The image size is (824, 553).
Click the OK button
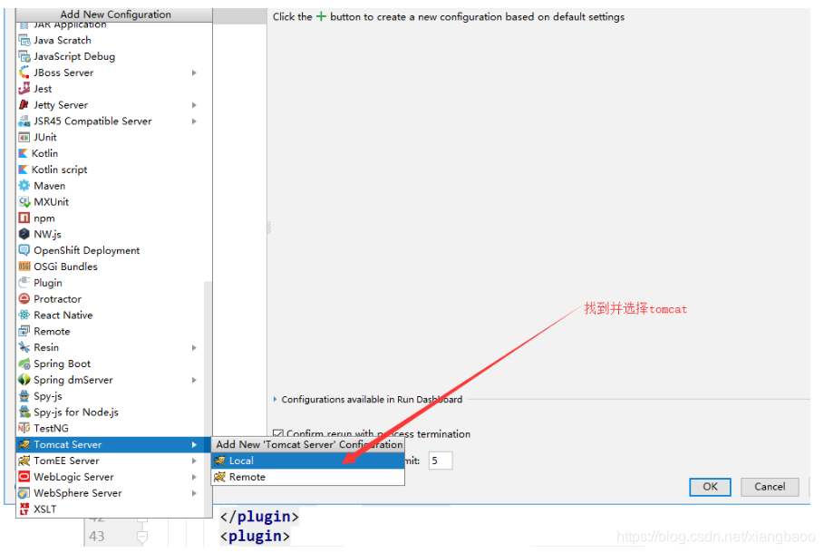pos(710,487)
